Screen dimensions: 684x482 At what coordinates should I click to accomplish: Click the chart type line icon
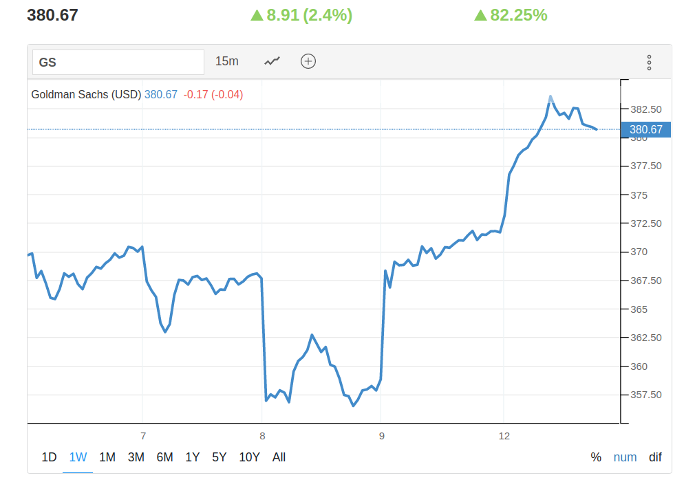click(x=272, y=61)
